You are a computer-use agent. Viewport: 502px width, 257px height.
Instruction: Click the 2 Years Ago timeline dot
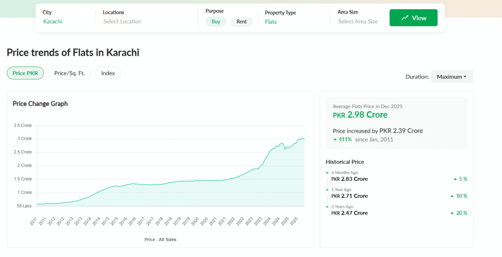[327, 207]
